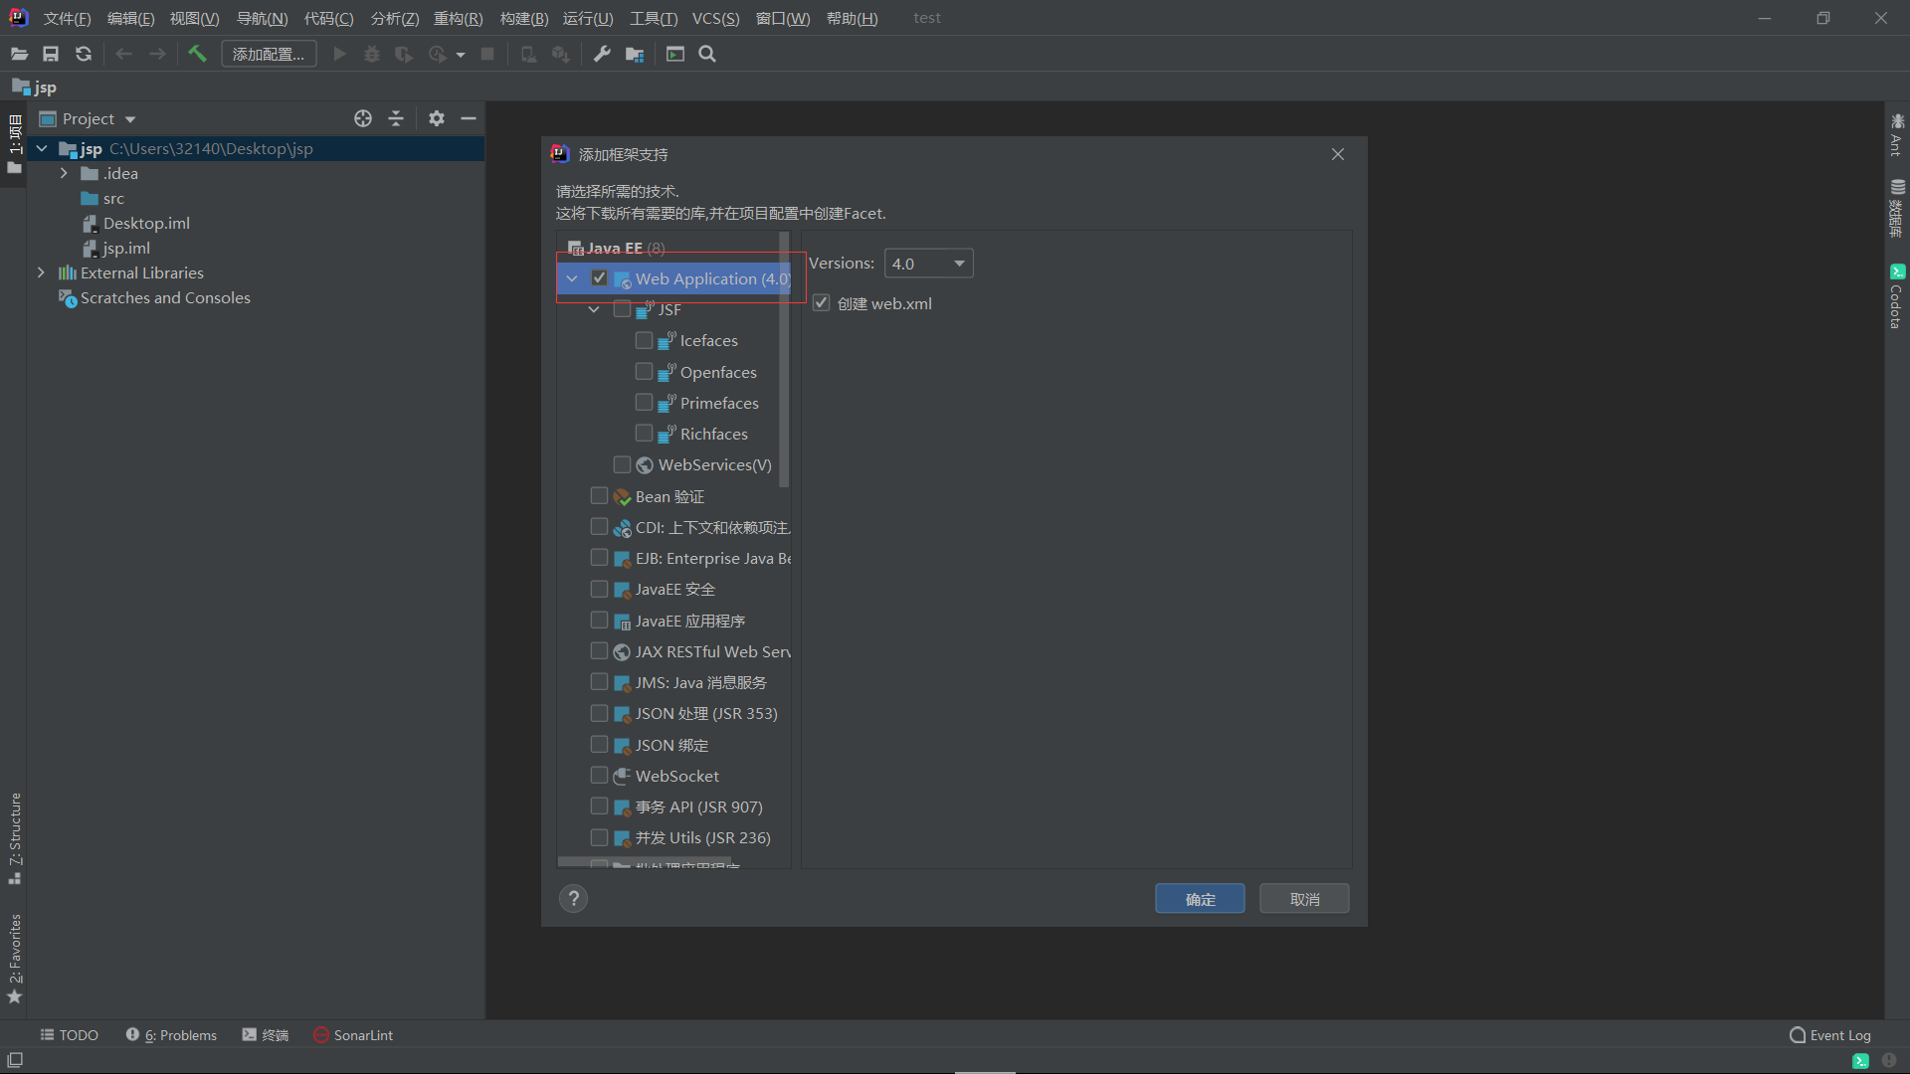Expand External Libraries node
1910x1074 pixels.
pyautogui.click(x=41, y=272)
